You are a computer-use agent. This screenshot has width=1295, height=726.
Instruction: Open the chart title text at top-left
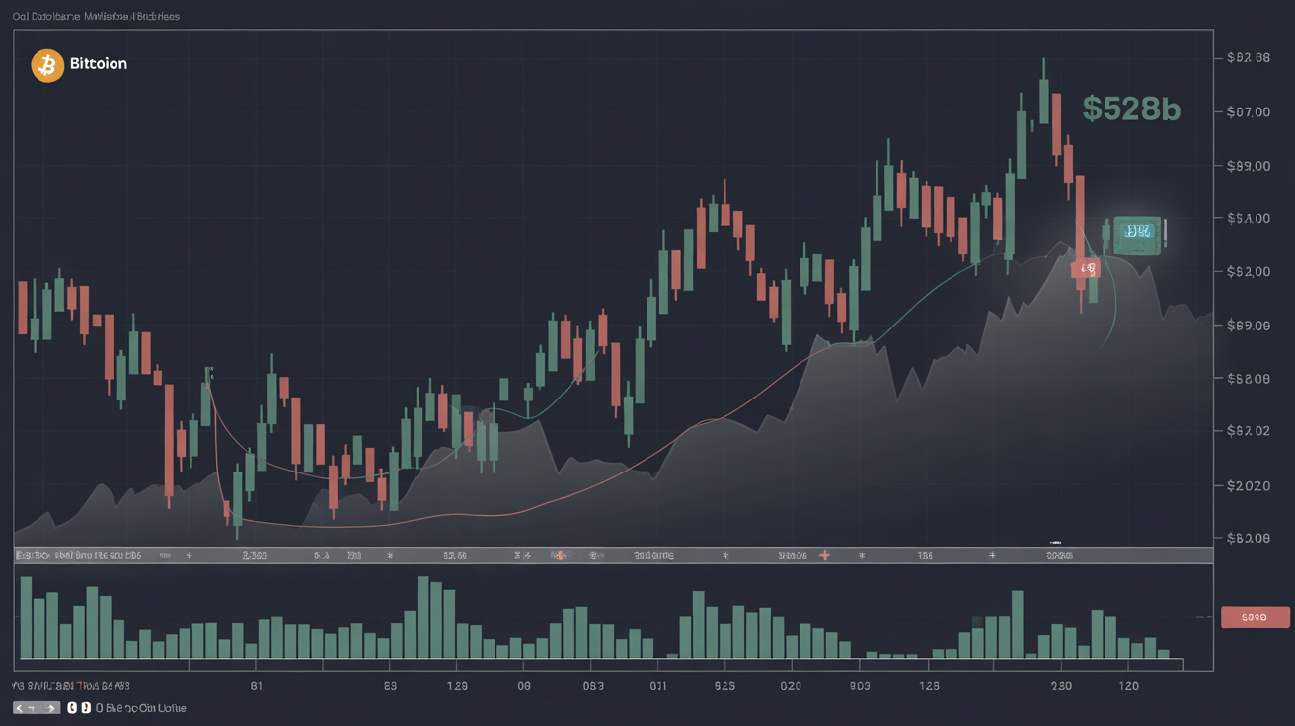coord(96,17)
